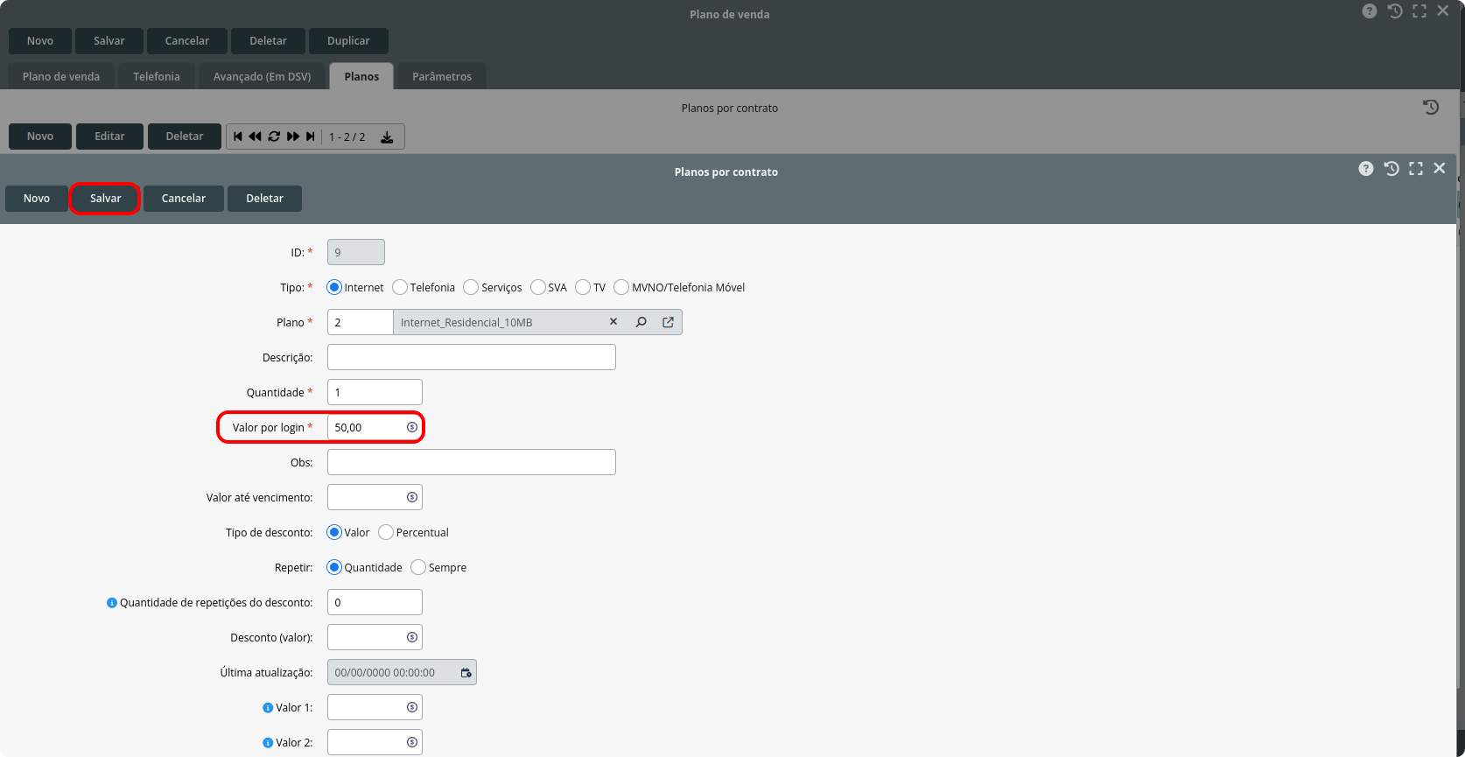Show info tooltip for Valor 1
This screenshot has height=757, width=1465.
[x=268, y=708]
